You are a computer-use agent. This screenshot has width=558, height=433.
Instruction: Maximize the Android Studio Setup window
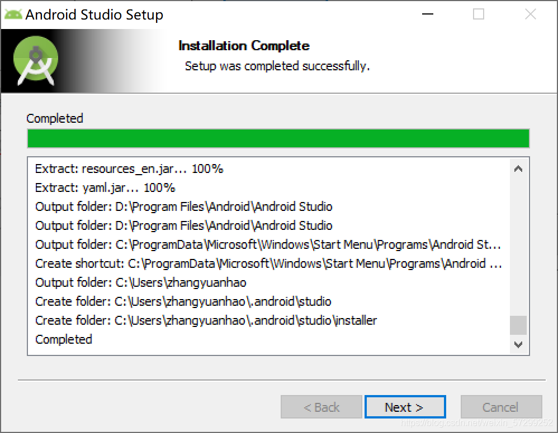478,14
